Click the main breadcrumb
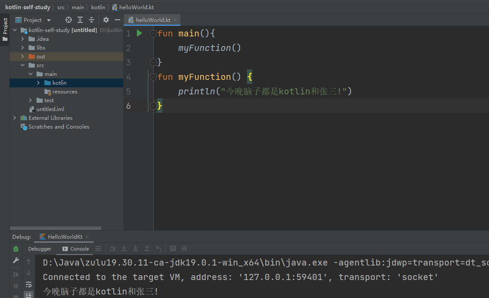 78,7
